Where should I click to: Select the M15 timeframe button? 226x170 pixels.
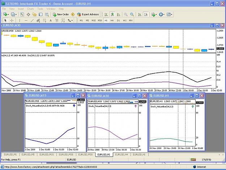pos(94,21)
